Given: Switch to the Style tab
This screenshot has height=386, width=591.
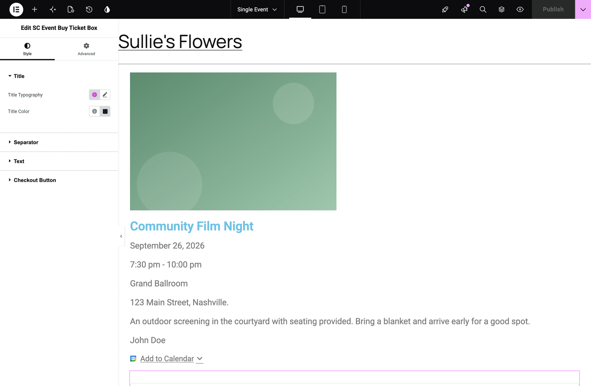Looking at the screenshot, I should [27, 49].
